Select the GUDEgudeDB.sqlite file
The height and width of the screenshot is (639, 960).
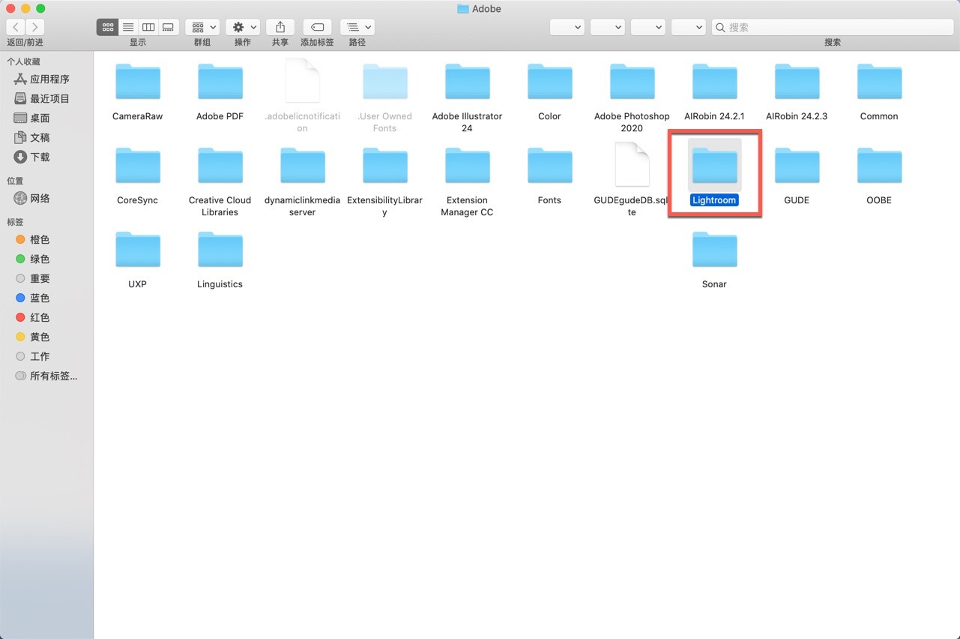632,165
